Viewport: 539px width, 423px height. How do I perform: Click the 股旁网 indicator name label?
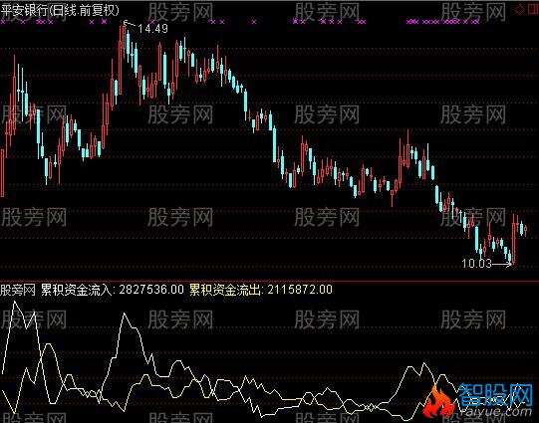(x=18, y=290)
